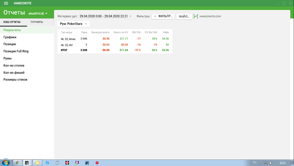Open the network tray icon

266,163
